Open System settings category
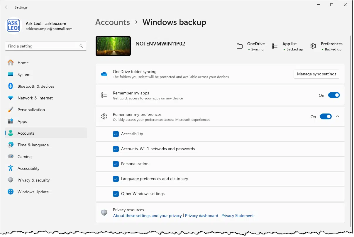 (x=46, y=75)
